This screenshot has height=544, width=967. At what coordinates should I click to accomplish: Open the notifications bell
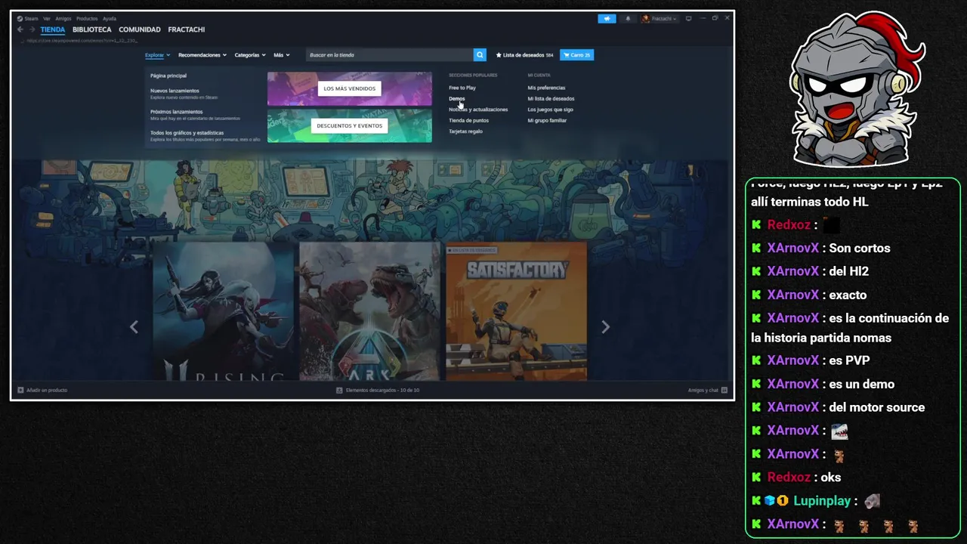coord(628,19)
